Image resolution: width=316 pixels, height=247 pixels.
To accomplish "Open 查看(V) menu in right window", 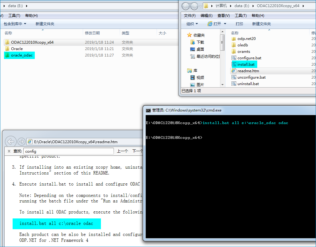I will click(x=223, y=16).
